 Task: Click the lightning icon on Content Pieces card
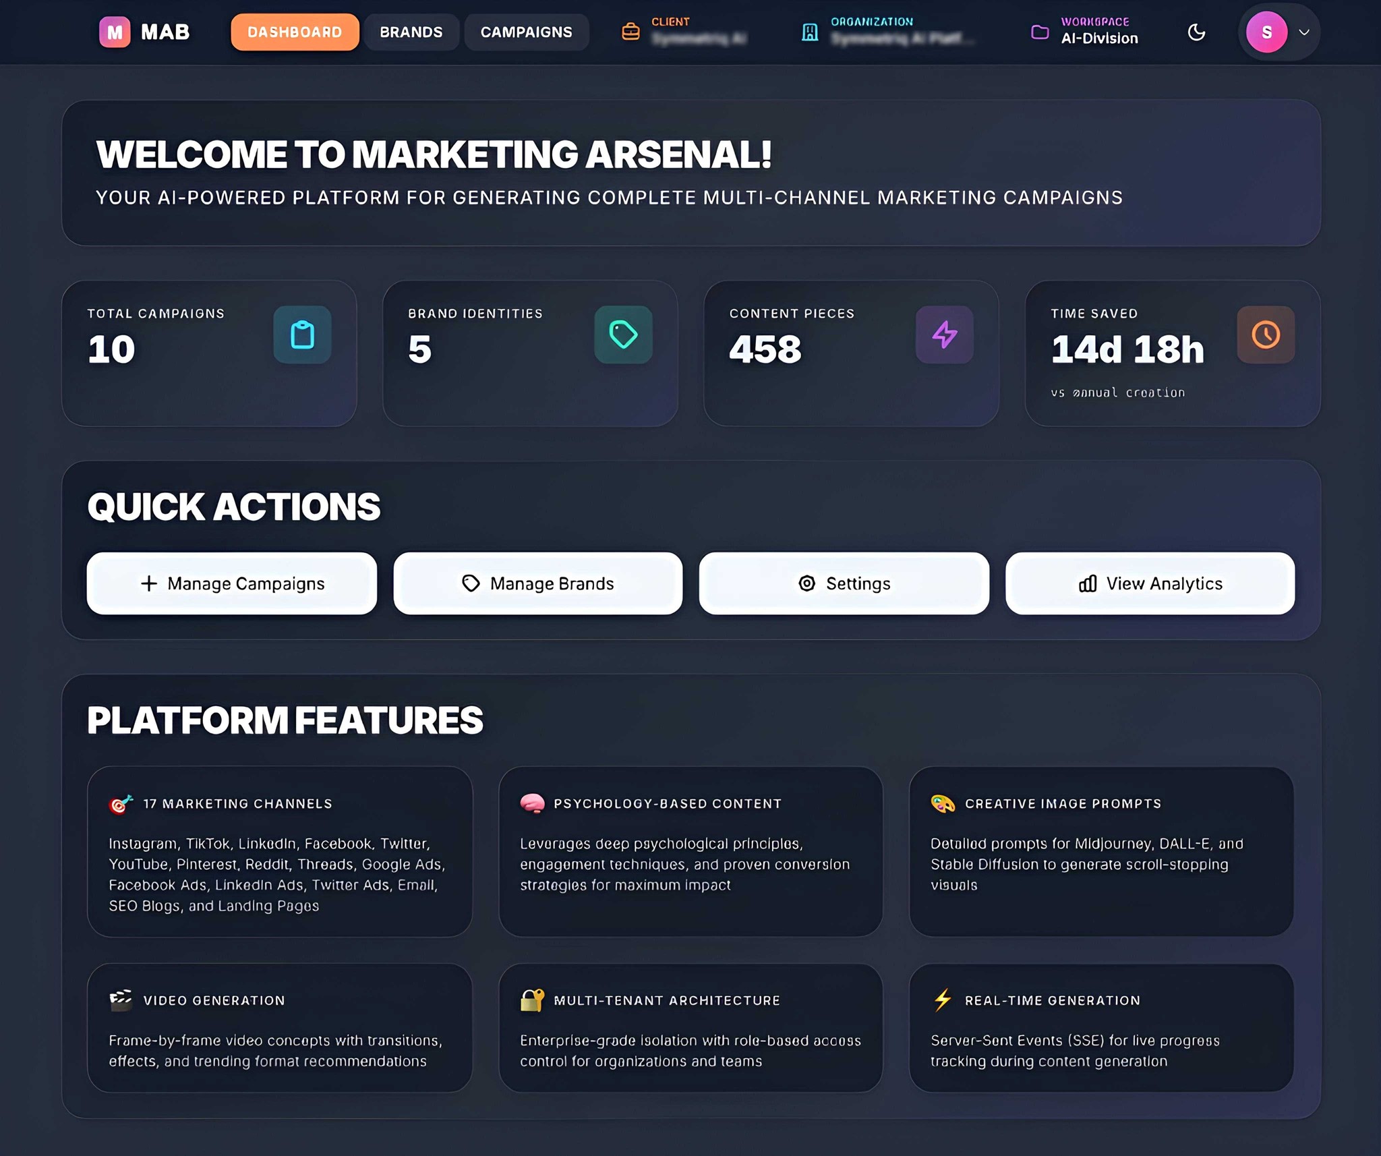pyautogui.click(x=945, y=335)
